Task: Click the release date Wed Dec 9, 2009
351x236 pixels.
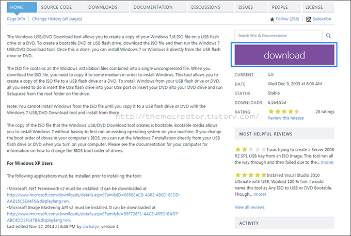Action: pyautogui.click(x=295, y=84)
